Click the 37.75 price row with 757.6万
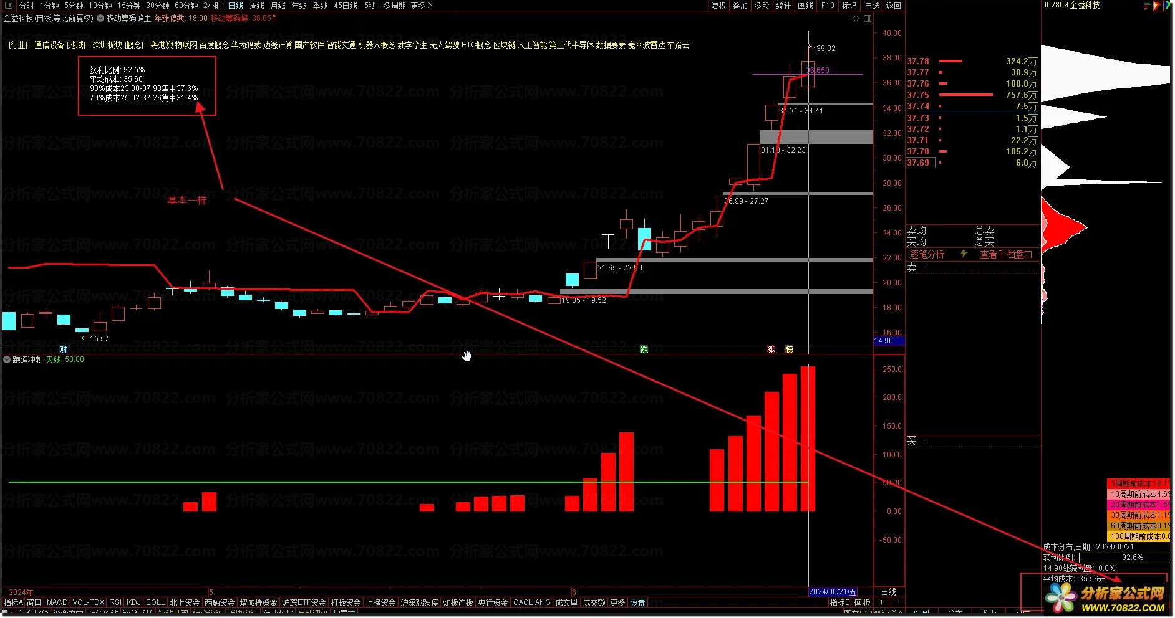The height and width of the screenshot is (618, 1175). [972, 95]
